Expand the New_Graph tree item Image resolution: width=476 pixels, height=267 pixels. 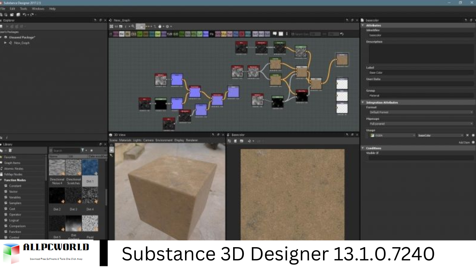pos(5,43)
